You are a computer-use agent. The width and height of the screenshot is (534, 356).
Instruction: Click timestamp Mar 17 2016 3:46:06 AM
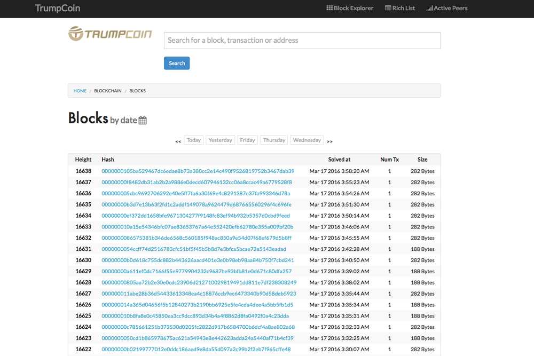click(x=339, y=227)
